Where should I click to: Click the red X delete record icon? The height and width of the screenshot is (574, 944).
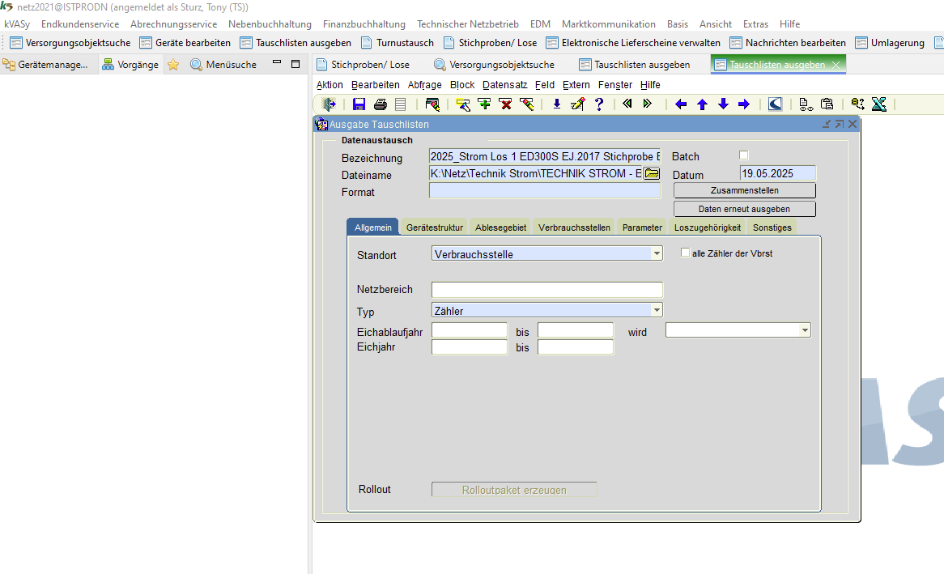point(505,104)
